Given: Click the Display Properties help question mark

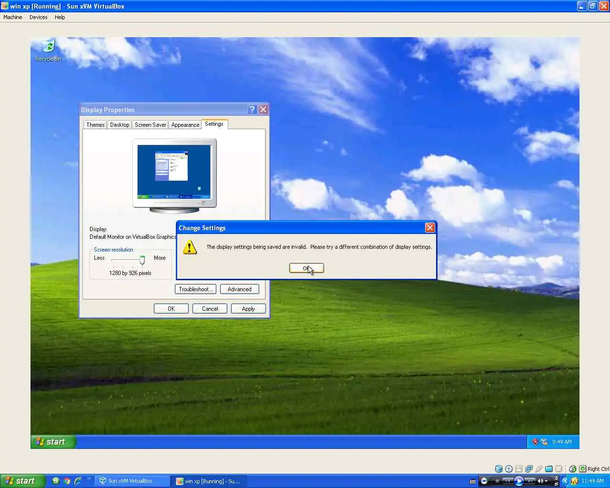Looking at the screenshot, I should click(x=253, y=110).
